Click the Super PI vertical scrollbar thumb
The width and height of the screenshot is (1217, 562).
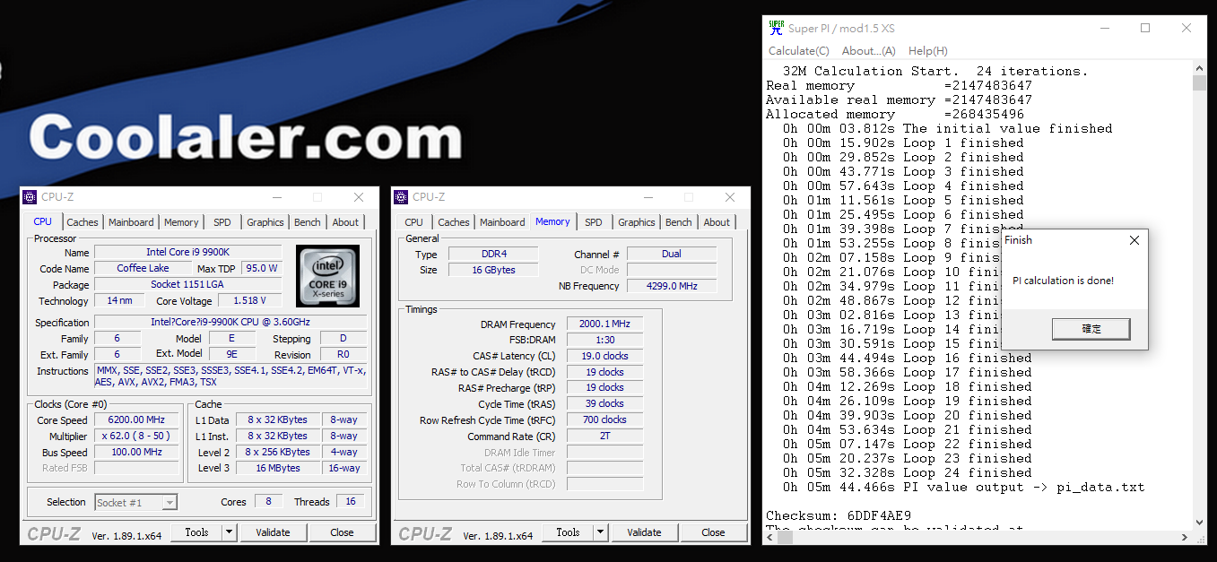tap(1199, 83)
